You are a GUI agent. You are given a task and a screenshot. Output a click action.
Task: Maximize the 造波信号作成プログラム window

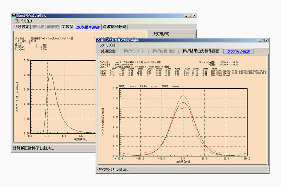tap(190, 16)
